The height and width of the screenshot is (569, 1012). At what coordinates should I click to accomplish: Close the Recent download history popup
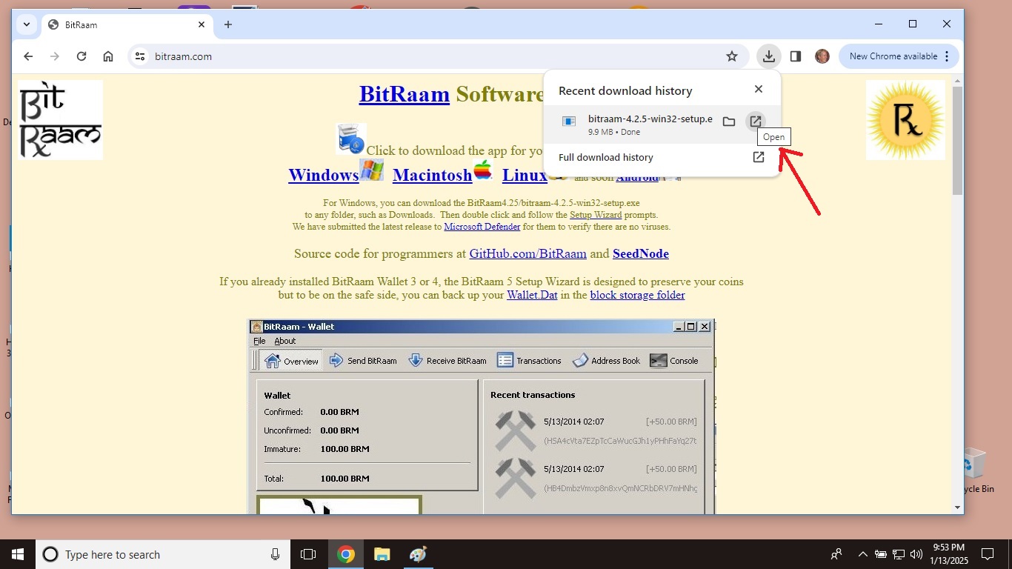tap(758, 89)
